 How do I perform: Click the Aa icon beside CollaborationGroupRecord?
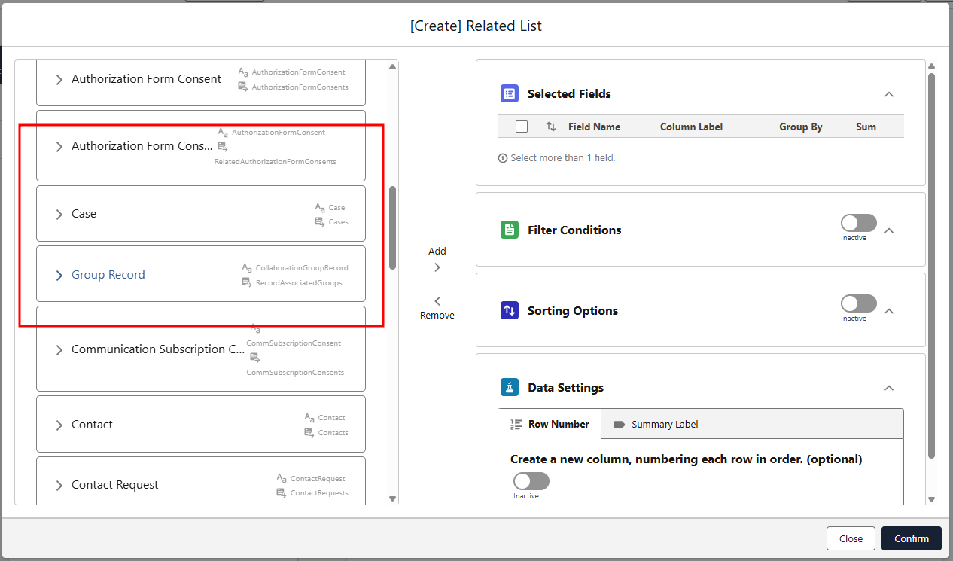247,268
